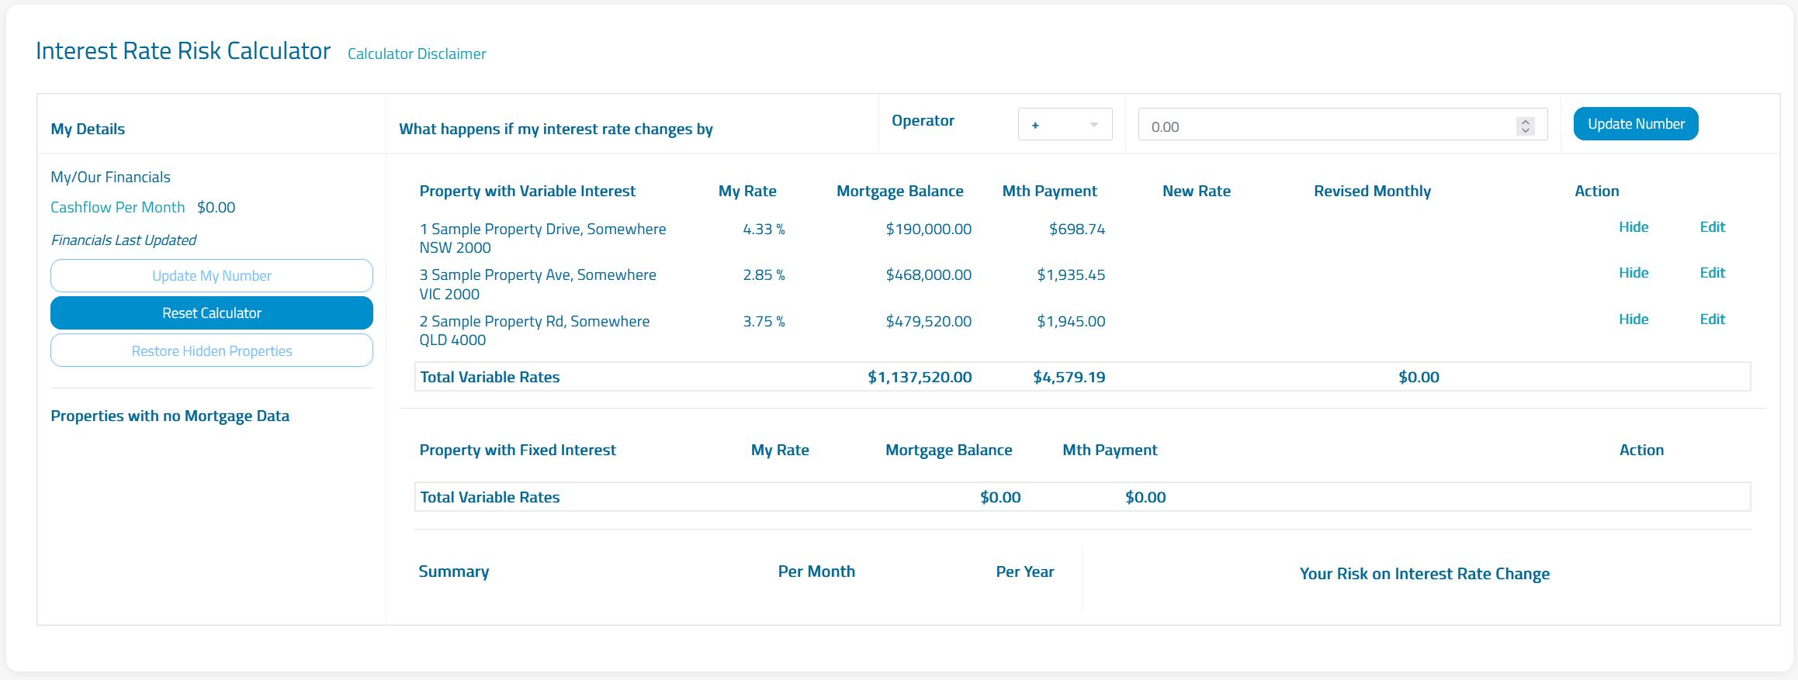Hide 3 Sample Property Ave row
This screenshot has height=680, width=1798.
(1633, 273)
